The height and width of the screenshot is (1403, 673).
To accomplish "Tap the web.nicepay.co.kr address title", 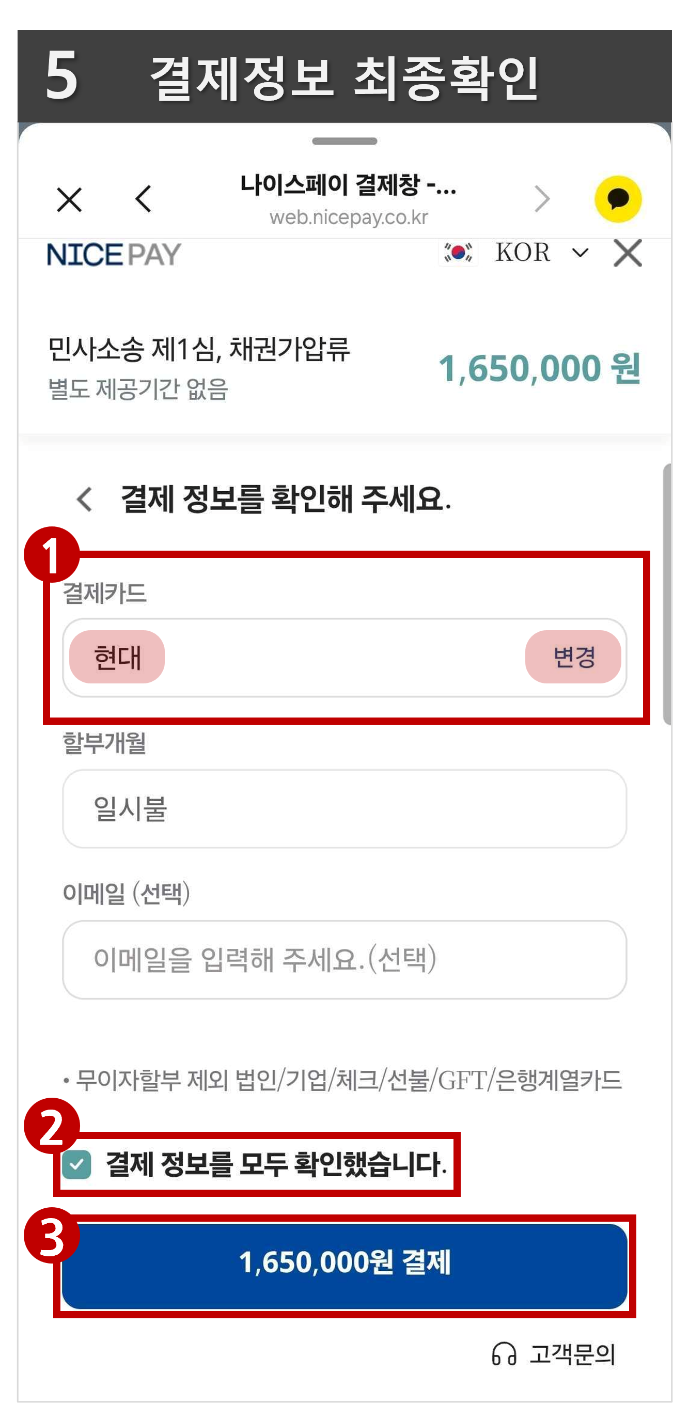I will pyautogui.click(x=349, y=217).
